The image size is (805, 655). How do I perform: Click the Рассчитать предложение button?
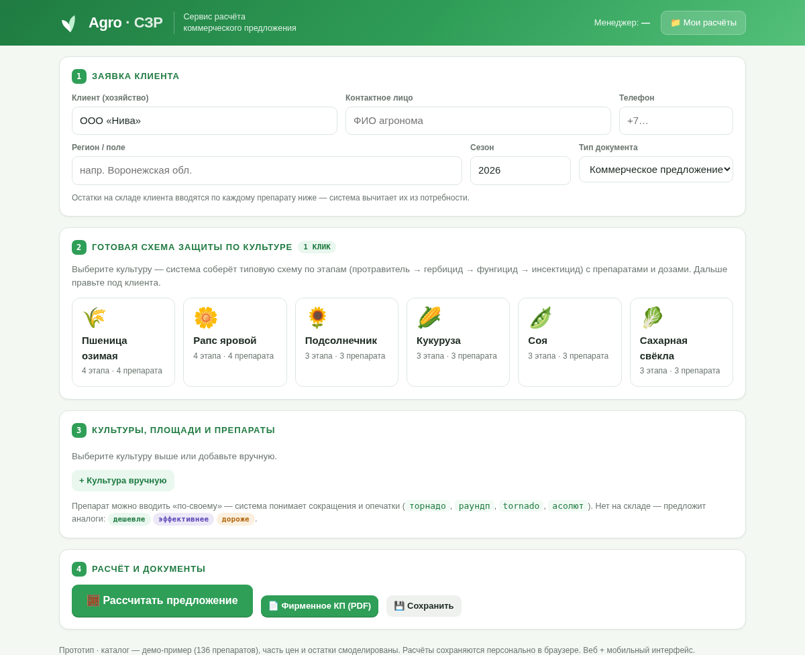click(162, 601)
